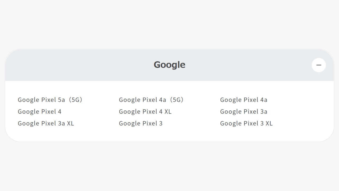Open the Google Pixel 5a (5G) link
This screenshot has width=339, height=191.
coord(50,100)
